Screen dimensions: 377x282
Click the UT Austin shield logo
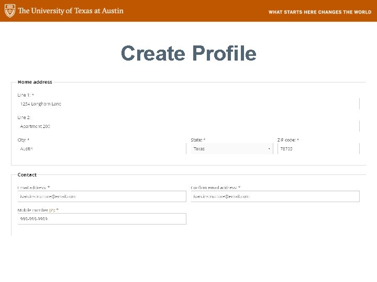pos(10,11)
